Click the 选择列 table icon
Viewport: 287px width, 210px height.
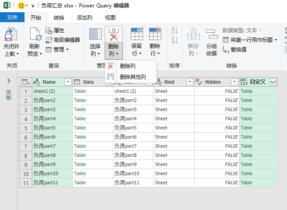(96, 34)
